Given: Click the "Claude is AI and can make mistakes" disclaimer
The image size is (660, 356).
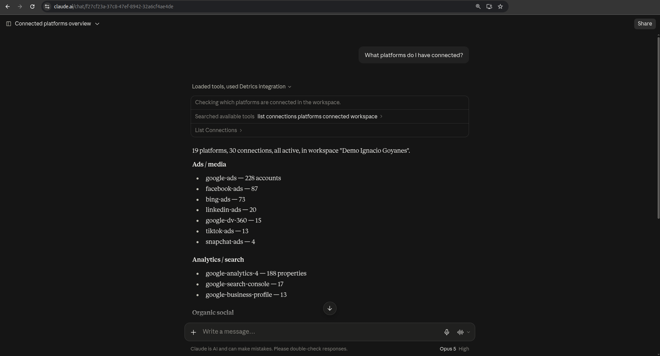Looking at the screenshot, I should click(x=269, y=349).
